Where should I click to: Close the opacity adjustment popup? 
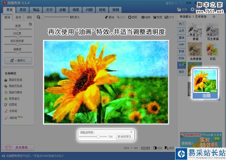click(131, 132)
